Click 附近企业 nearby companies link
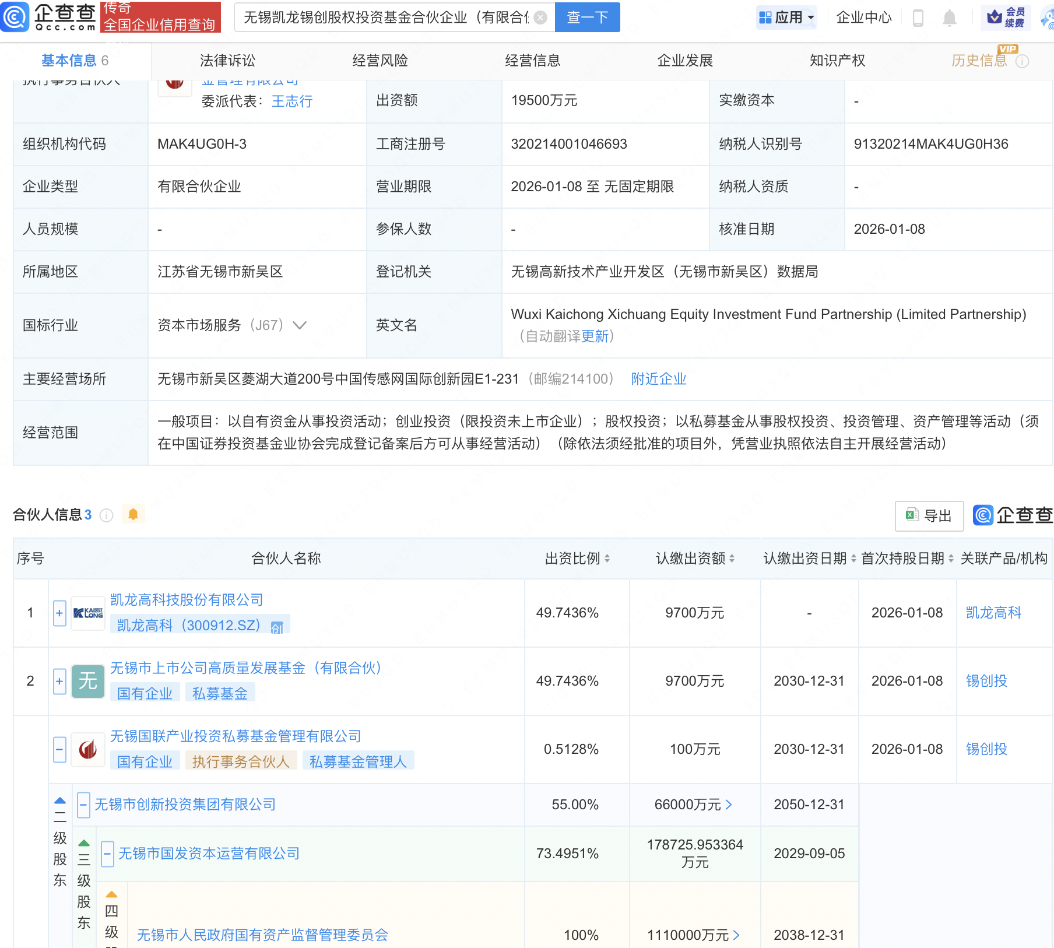The image size is (1054, 948). 658,379
